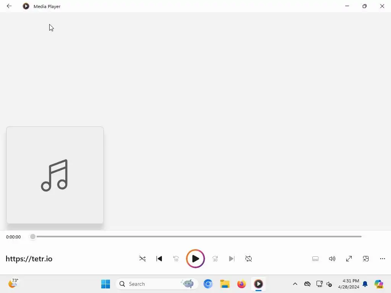Open Copilot preview from the taskbar
The height and width of the screenshot is (293, 391).
click(379, 284)
